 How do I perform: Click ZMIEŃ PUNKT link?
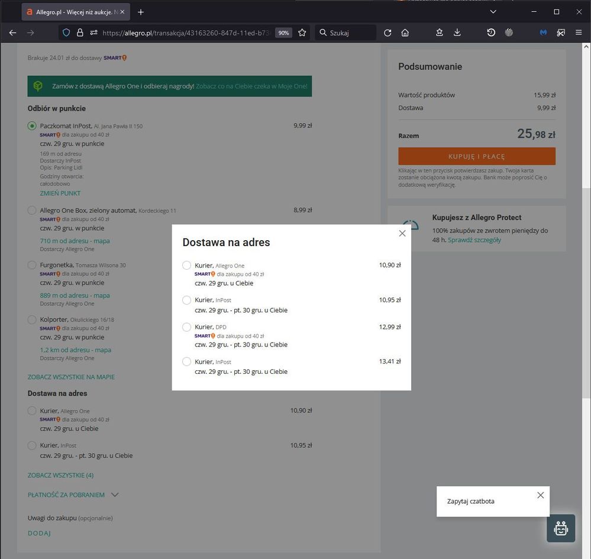coord(60,193)
